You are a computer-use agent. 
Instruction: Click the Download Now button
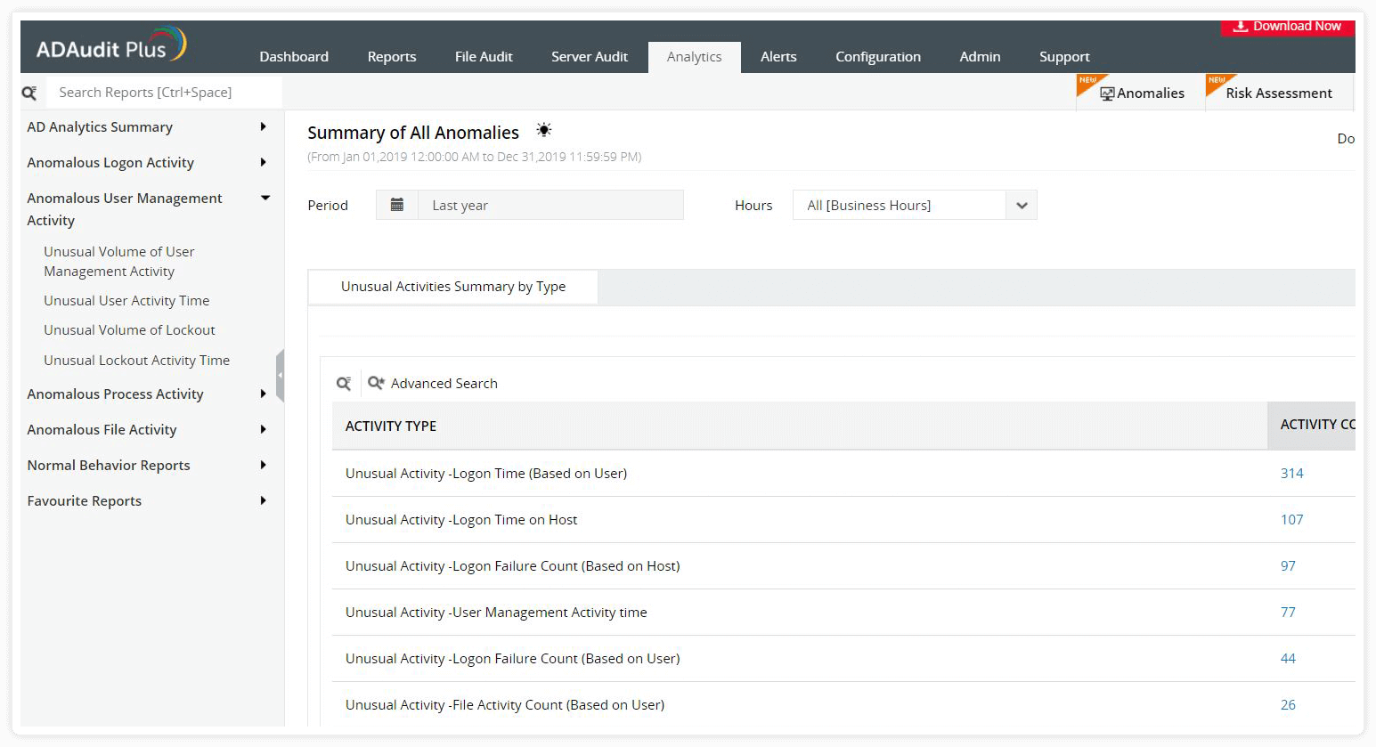click(1288, 27)
